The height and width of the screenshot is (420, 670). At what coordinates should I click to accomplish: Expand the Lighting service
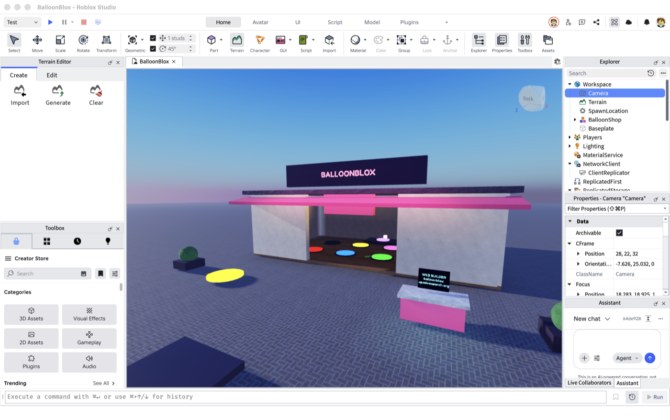(569, 146)
